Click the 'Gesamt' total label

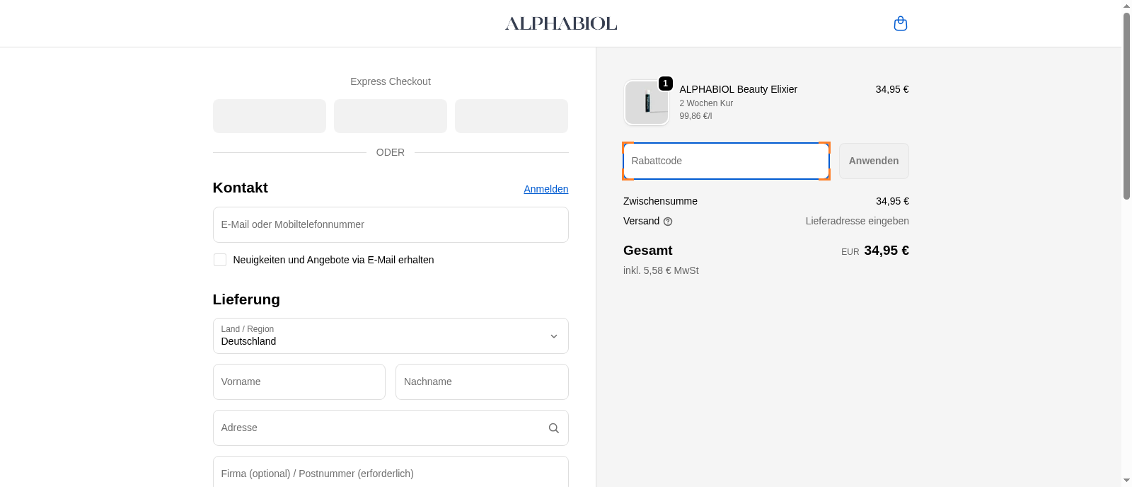point(647,251)
